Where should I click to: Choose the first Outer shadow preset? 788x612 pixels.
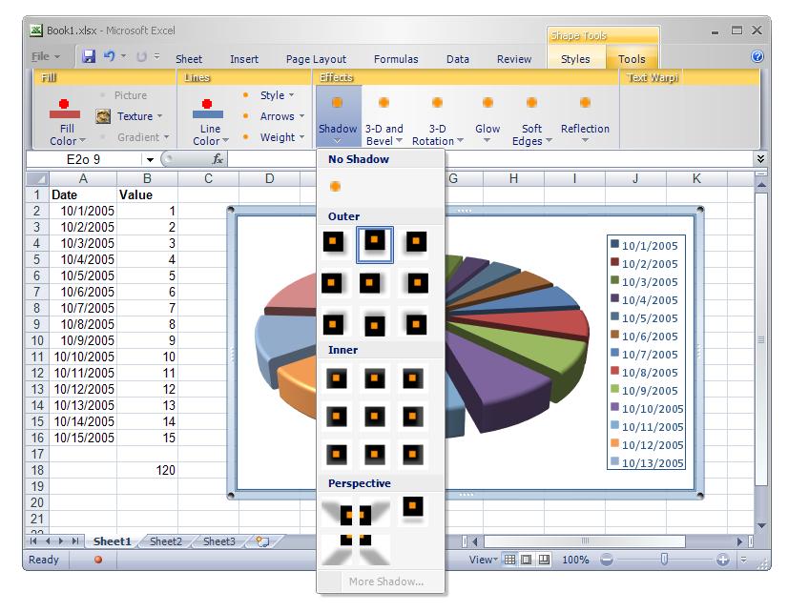pyautogui.click(x=333, y=242)
